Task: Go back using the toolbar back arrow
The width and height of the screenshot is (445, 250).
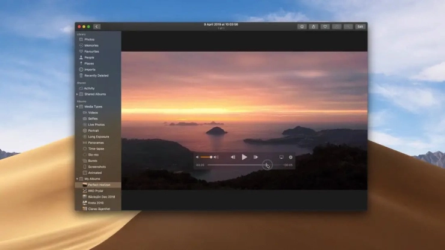Action: coord(97,26)
